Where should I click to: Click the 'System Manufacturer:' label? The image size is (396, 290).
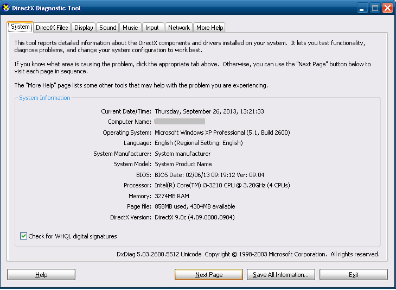(123, 154)
